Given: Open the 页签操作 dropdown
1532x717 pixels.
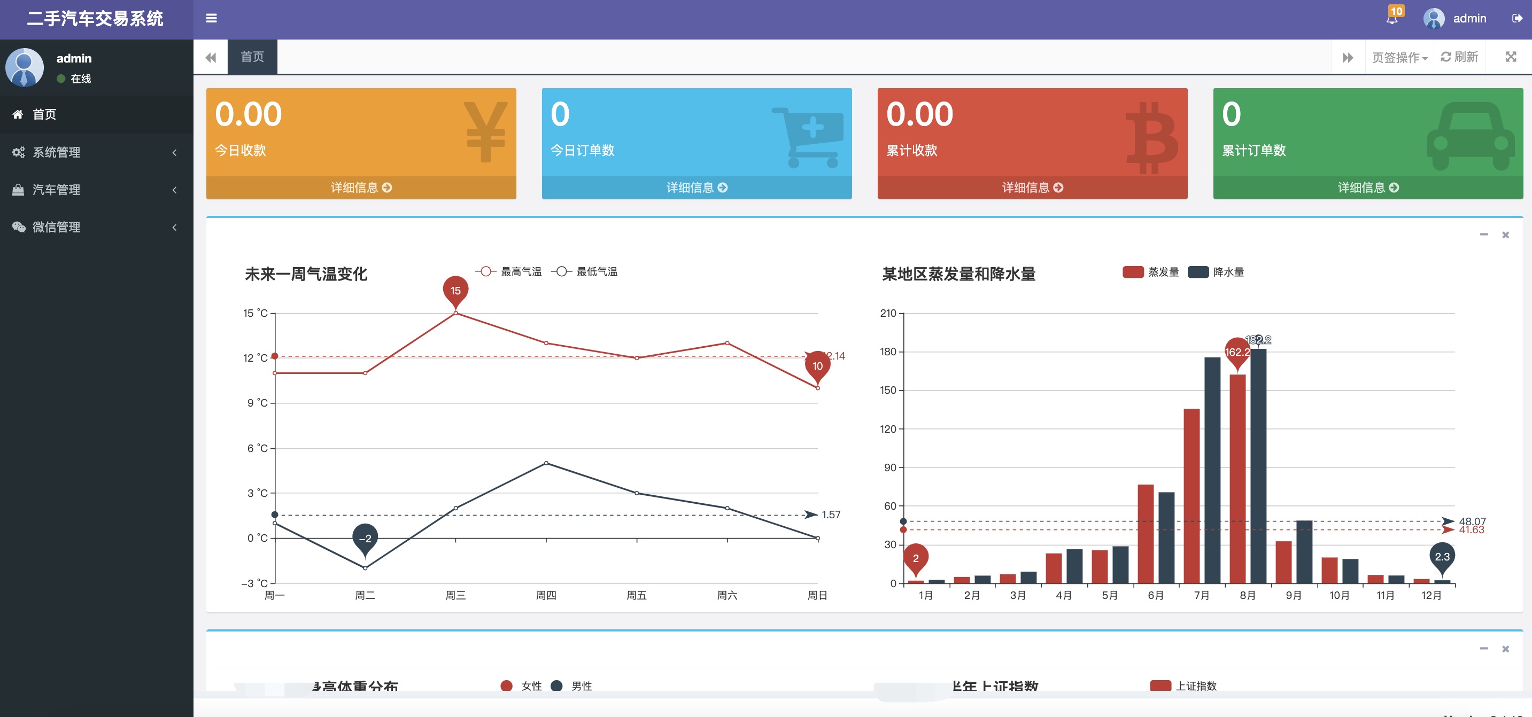Looking at the screenshot, I should pyautogui.click(x=1399, y=57).
